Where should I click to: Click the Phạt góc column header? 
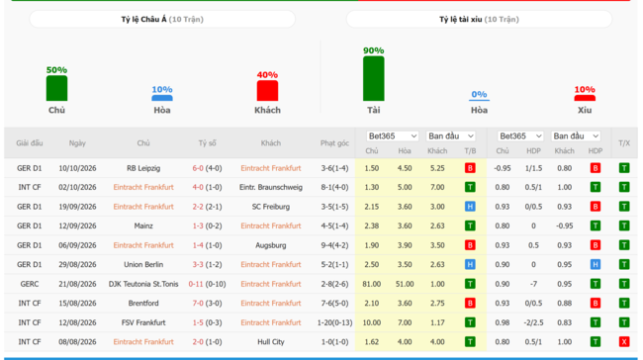pos(334,143)
